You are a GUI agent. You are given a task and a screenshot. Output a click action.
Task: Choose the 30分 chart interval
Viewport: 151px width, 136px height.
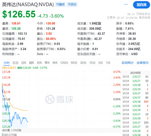coord(83,63)
